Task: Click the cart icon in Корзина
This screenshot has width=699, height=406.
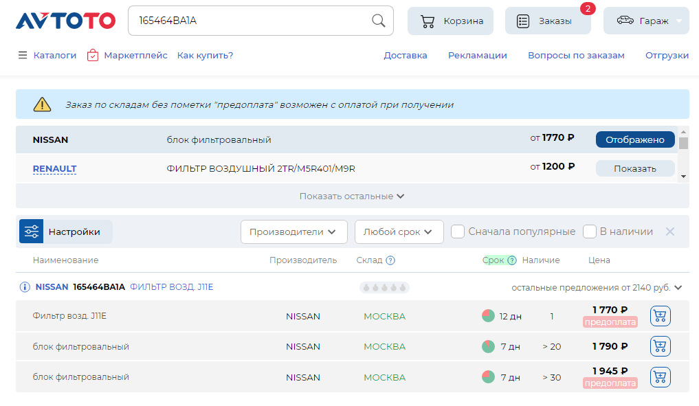Action: [428, 21]
